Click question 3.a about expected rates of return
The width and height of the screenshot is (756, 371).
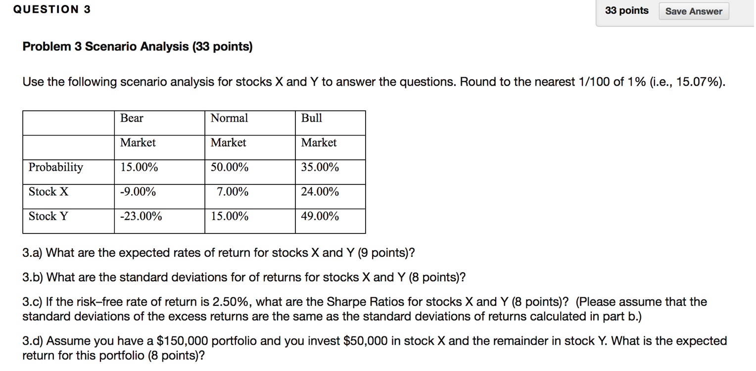[219, 253]
